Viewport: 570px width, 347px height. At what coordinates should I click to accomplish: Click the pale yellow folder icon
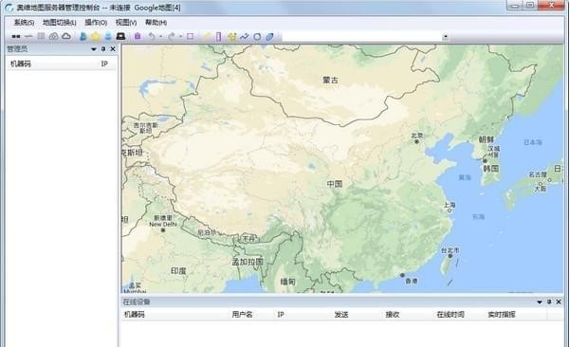click(207, 36)
